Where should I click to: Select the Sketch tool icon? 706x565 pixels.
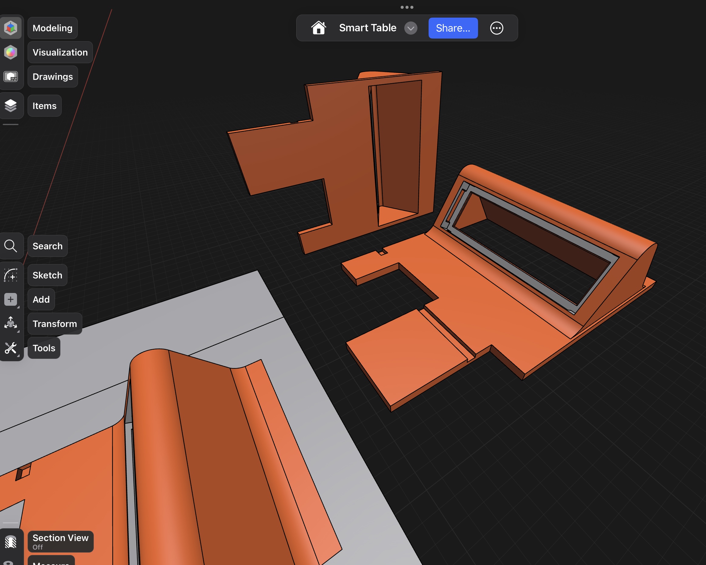11,275
